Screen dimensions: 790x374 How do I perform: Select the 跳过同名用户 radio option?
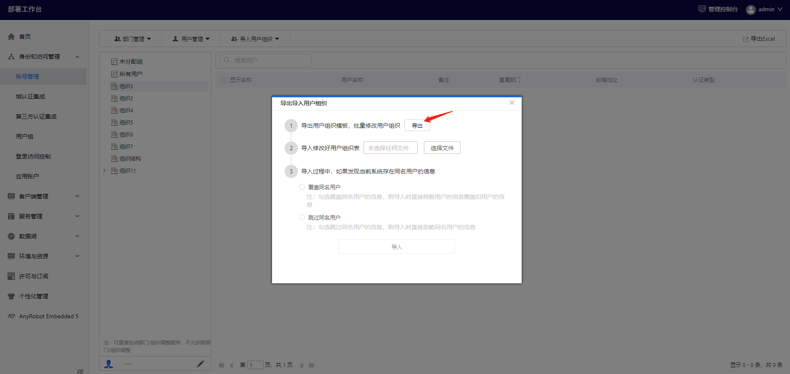(x=302, y=217)
